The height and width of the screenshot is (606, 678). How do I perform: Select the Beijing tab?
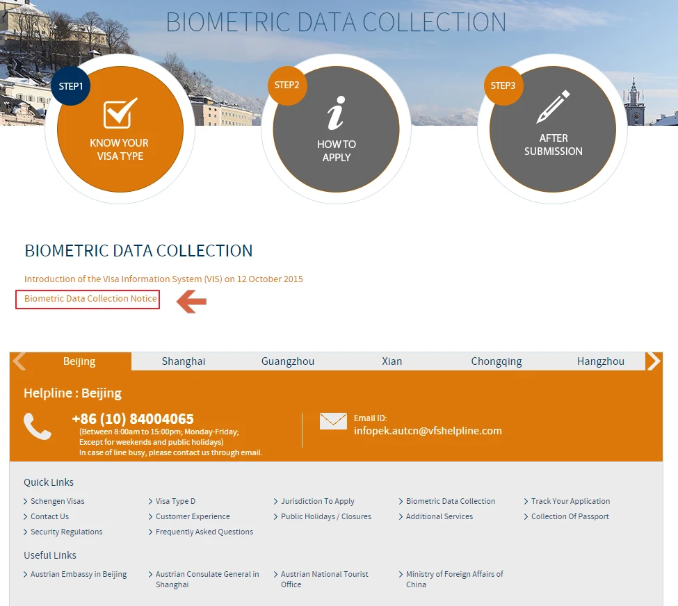click(79, 361)
